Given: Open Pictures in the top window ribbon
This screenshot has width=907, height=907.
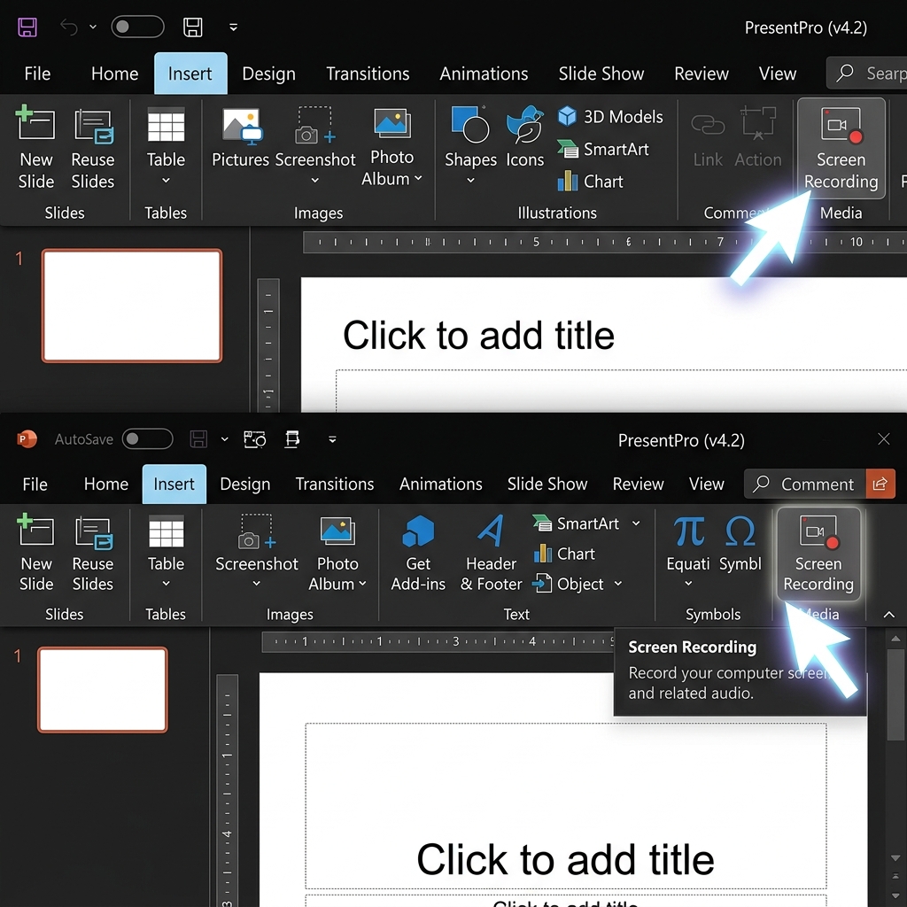Looking at the screenshot, I should pyautogui.click(x=240, y=137).
